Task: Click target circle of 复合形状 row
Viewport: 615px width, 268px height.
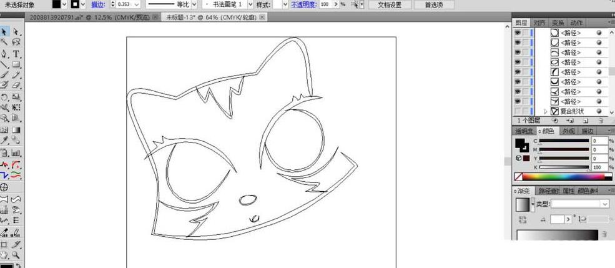Action: coord(599,111)
